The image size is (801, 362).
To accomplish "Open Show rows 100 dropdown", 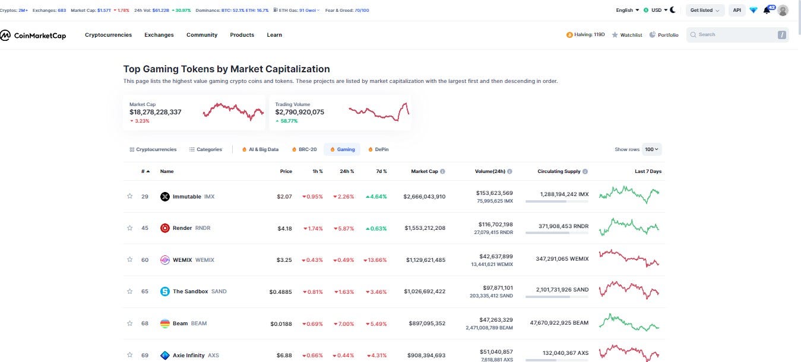I will click(652, 150).
